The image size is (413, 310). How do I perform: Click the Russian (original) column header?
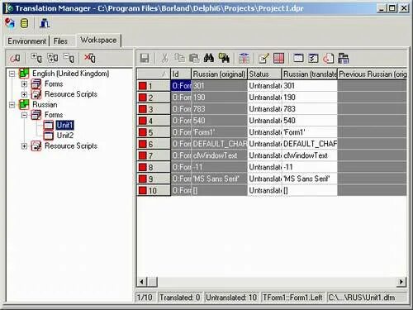219,74
